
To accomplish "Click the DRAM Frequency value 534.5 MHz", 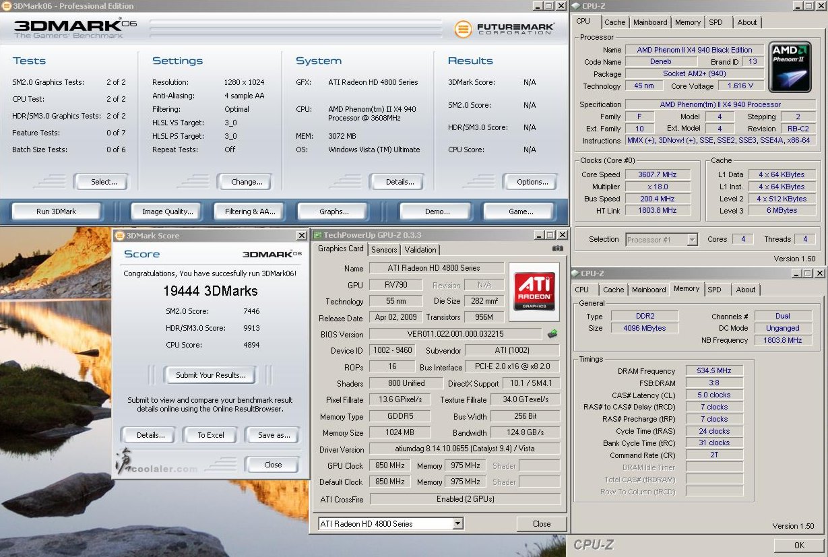I will (x=715, y=371).
